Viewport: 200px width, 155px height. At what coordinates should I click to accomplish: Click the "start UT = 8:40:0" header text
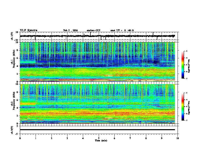[x=122, y=30]
